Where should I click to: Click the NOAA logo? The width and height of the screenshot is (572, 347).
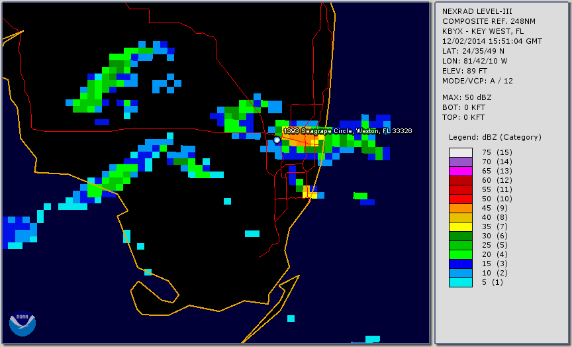click(23, 323)
